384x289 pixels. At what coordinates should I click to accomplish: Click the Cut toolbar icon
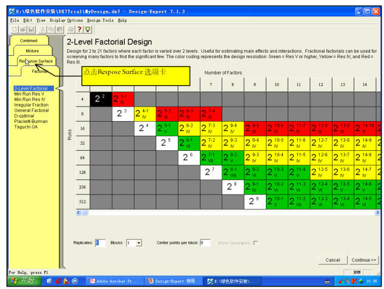coord(42,29)
